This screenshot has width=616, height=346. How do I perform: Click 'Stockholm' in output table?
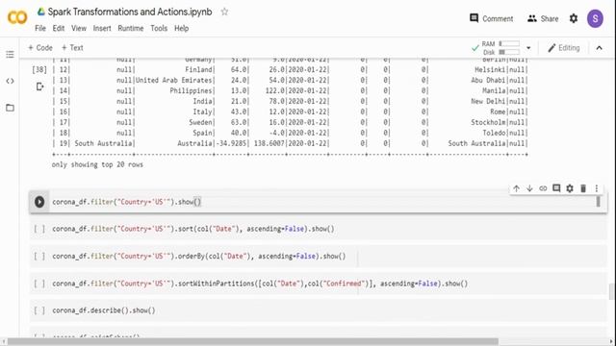click(x=488, y=122)
